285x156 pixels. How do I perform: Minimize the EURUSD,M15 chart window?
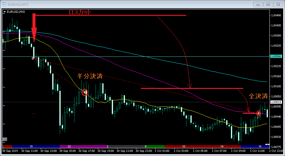(258, 4)
